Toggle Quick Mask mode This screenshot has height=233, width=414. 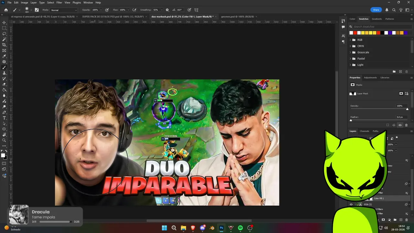click(x=4, y=163)
